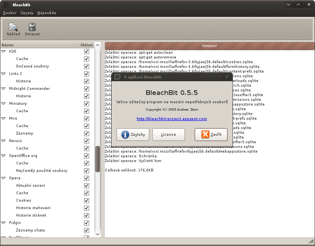Select the Opera Historie stránek row
Screen dimensions: 315x246
tap(47, 215)
